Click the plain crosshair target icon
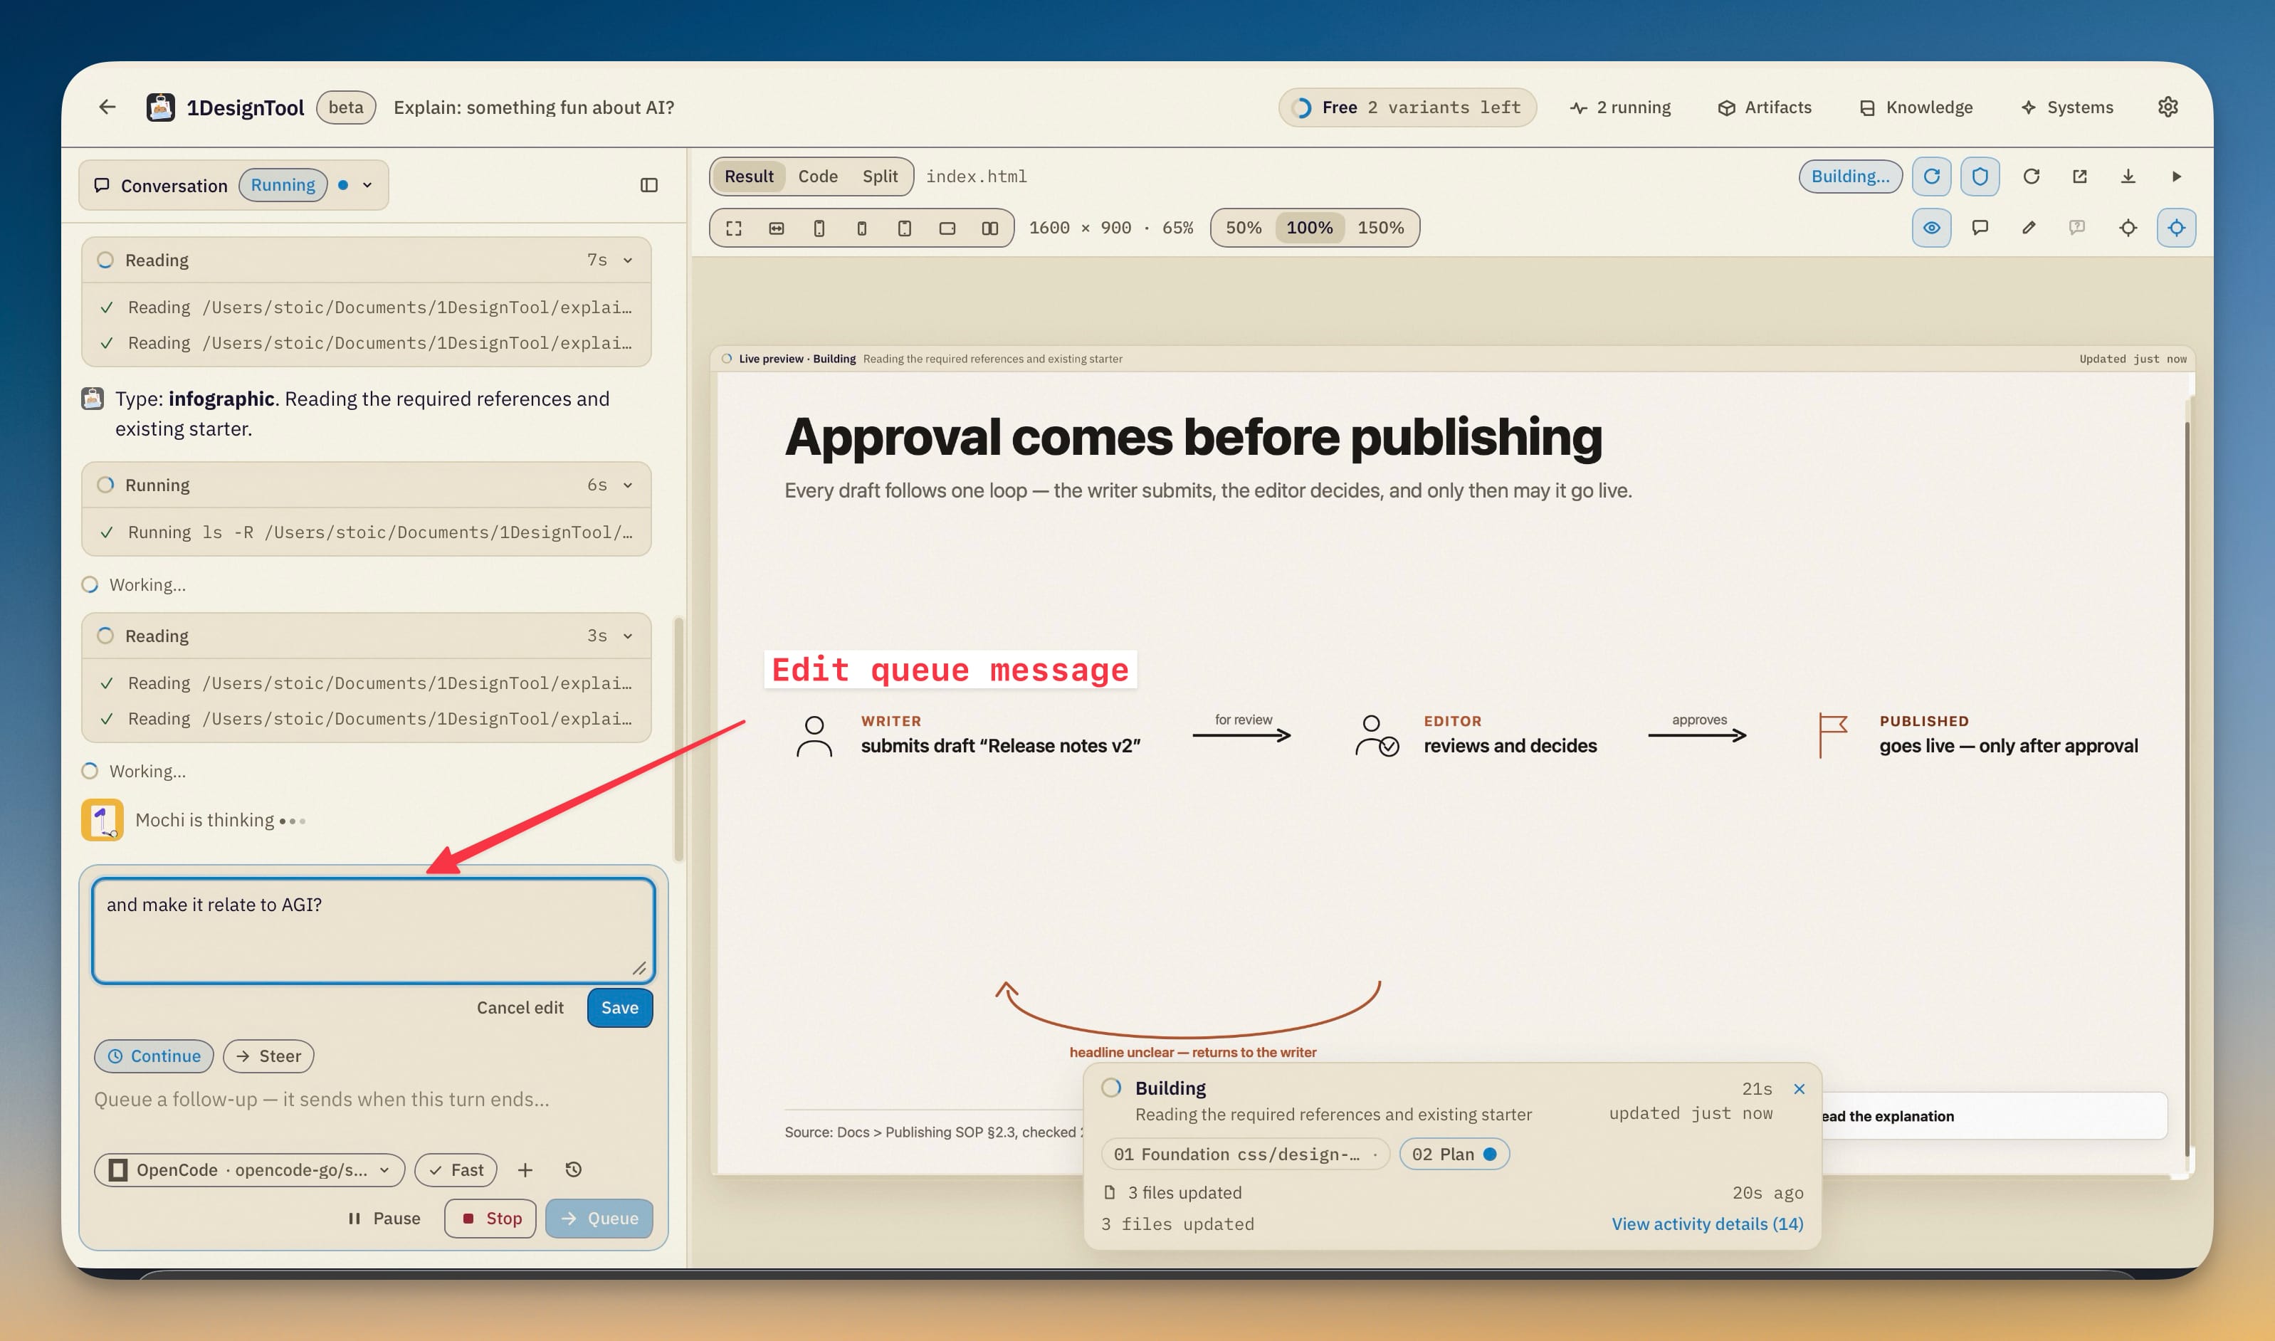Screen dimensions: 2275x1341 point(2128,228)
